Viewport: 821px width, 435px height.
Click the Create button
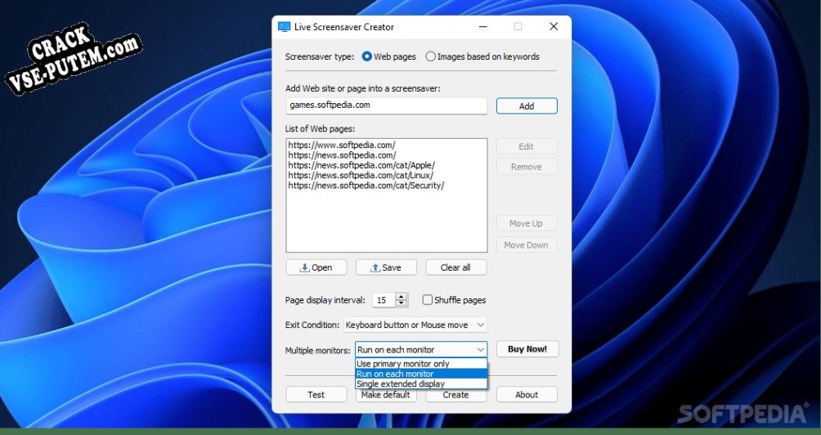[456, 395]
